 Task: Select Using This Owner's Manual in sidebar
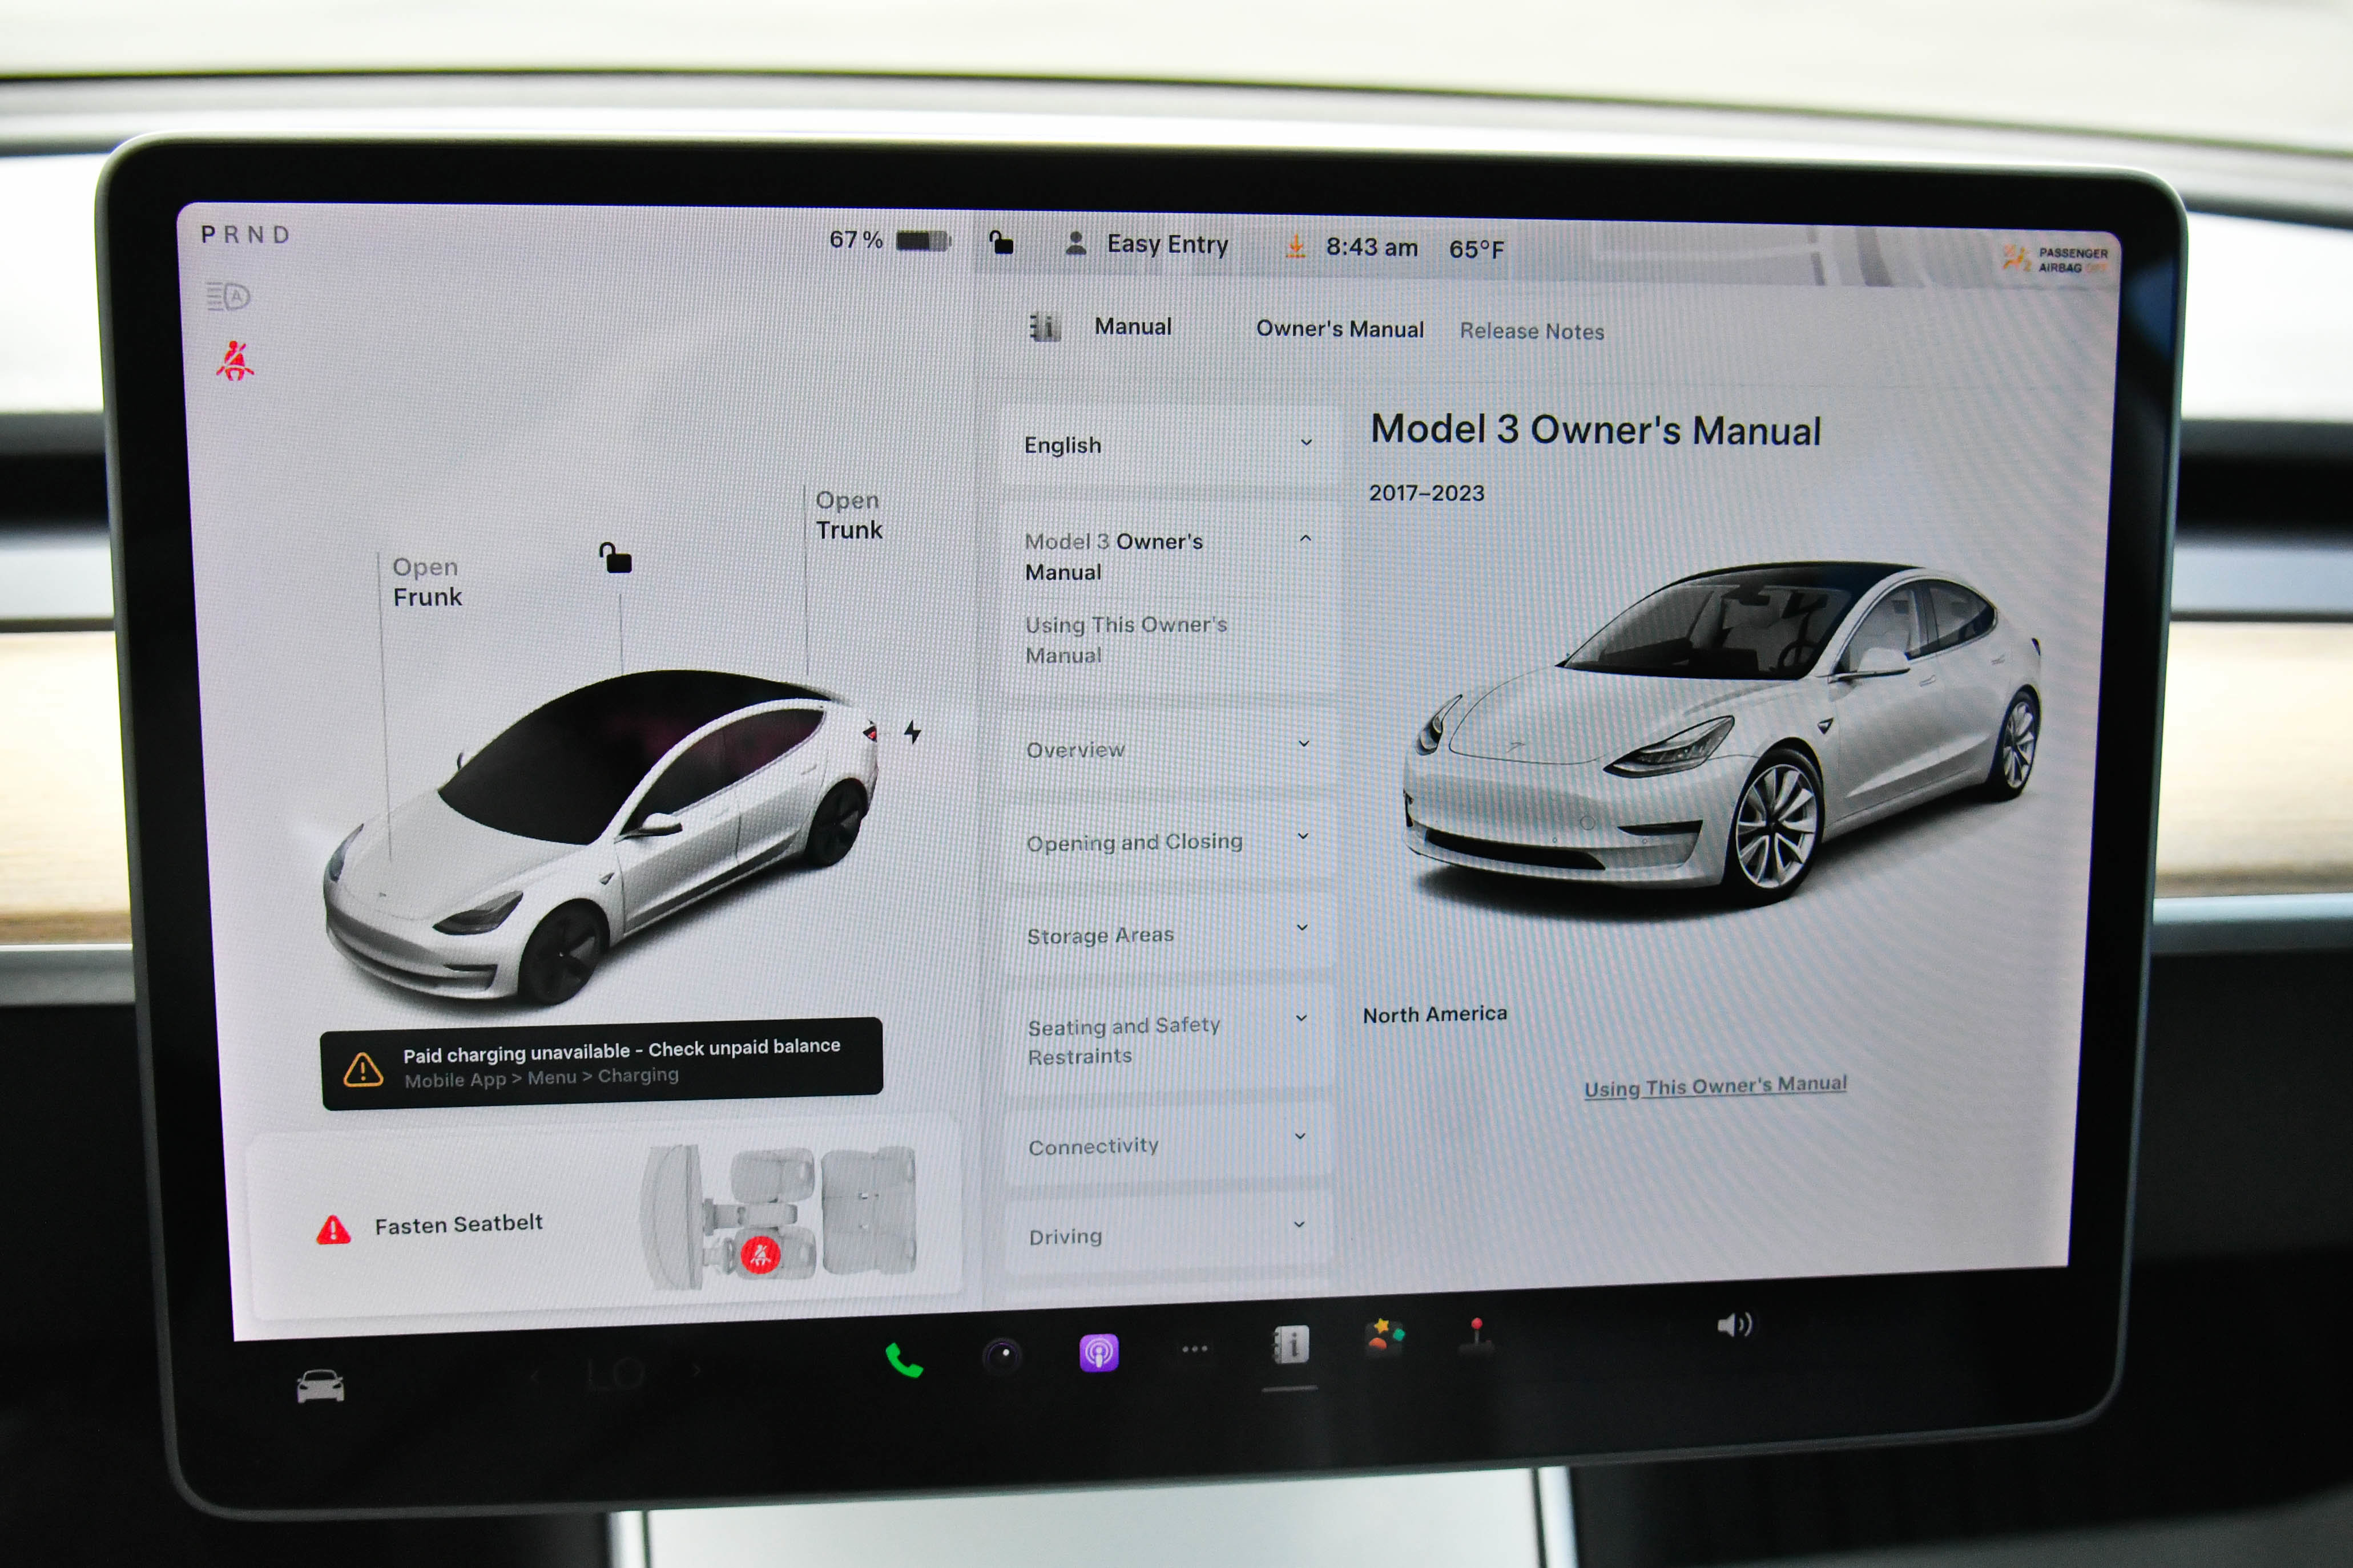click(x=1126, y=639)
